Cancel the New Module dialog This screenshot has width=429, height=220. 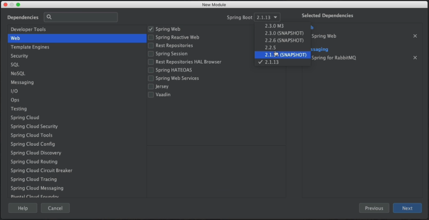click(x=55, y=208)
